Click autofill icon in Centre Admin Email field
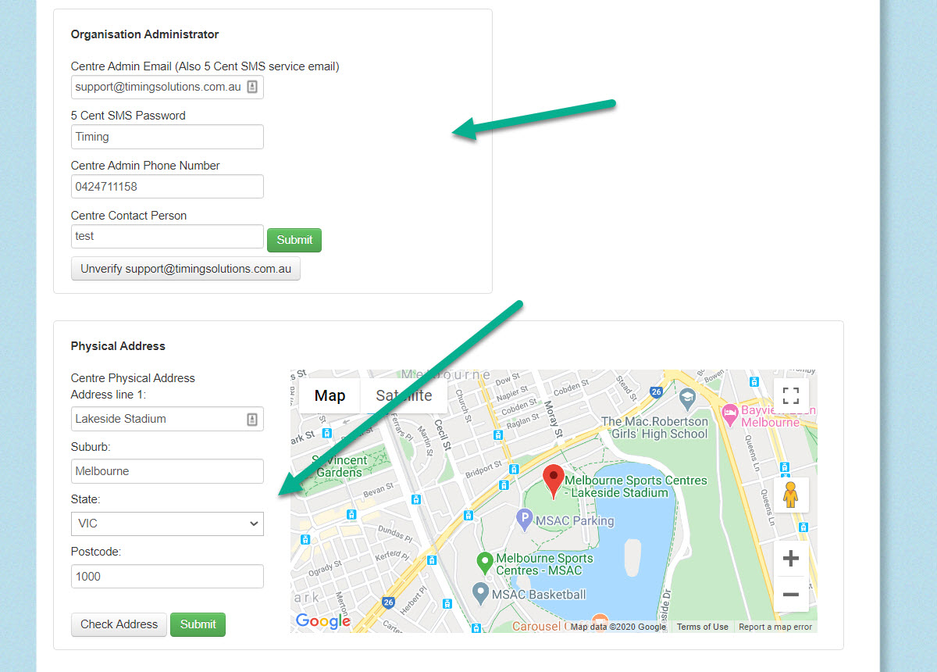Viewport: 937px width, 672px height. (252, 88)
